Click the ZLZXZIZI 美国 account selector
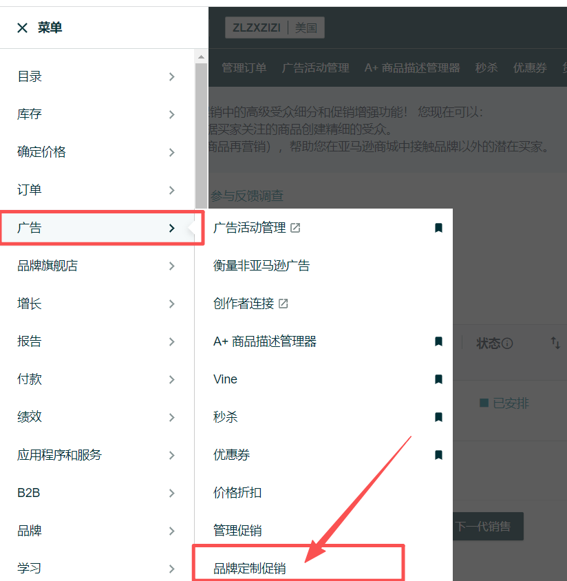 click(x=275, y=28)
